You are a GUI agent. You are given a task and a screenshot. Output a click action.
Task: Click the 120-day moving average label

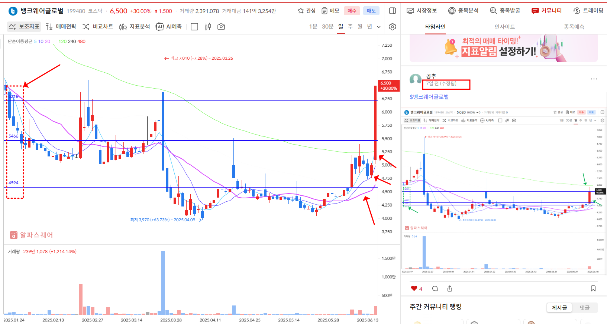click(62, 41)
